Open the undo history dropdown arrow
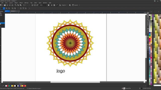The image size is (161, 90). (26, 5)
